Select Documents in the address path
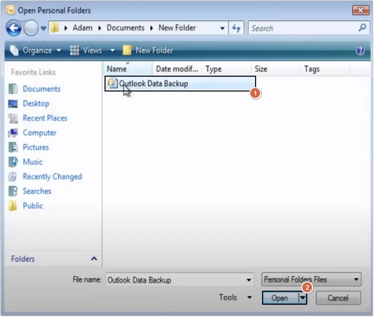Image resolution: width=374 pixels, height=317 pixels. 125,28
